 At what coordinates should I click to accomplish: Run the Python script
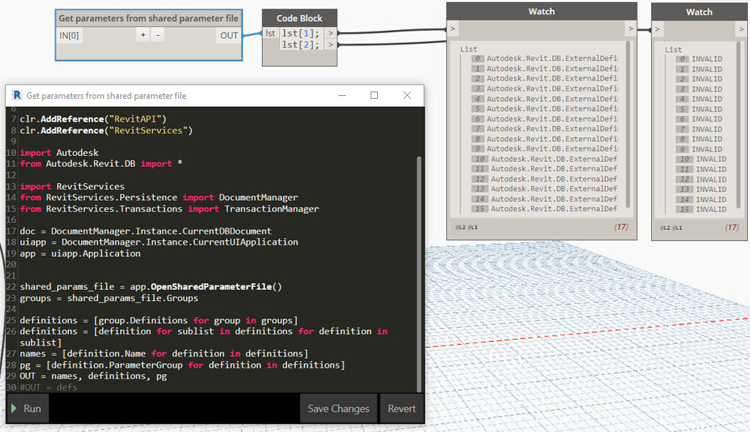[x=26, y=409]
